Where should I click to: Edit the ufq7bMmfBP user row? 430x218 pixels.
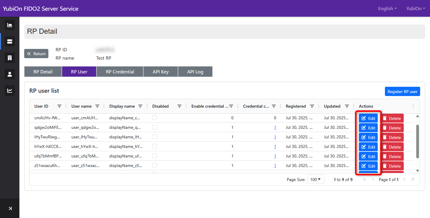(368, 156)
